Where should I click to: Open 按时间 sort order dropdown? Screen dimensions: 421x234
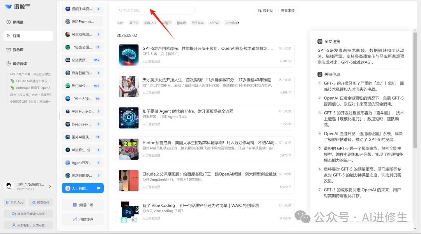pyautogui.click(x=265, y=11)
